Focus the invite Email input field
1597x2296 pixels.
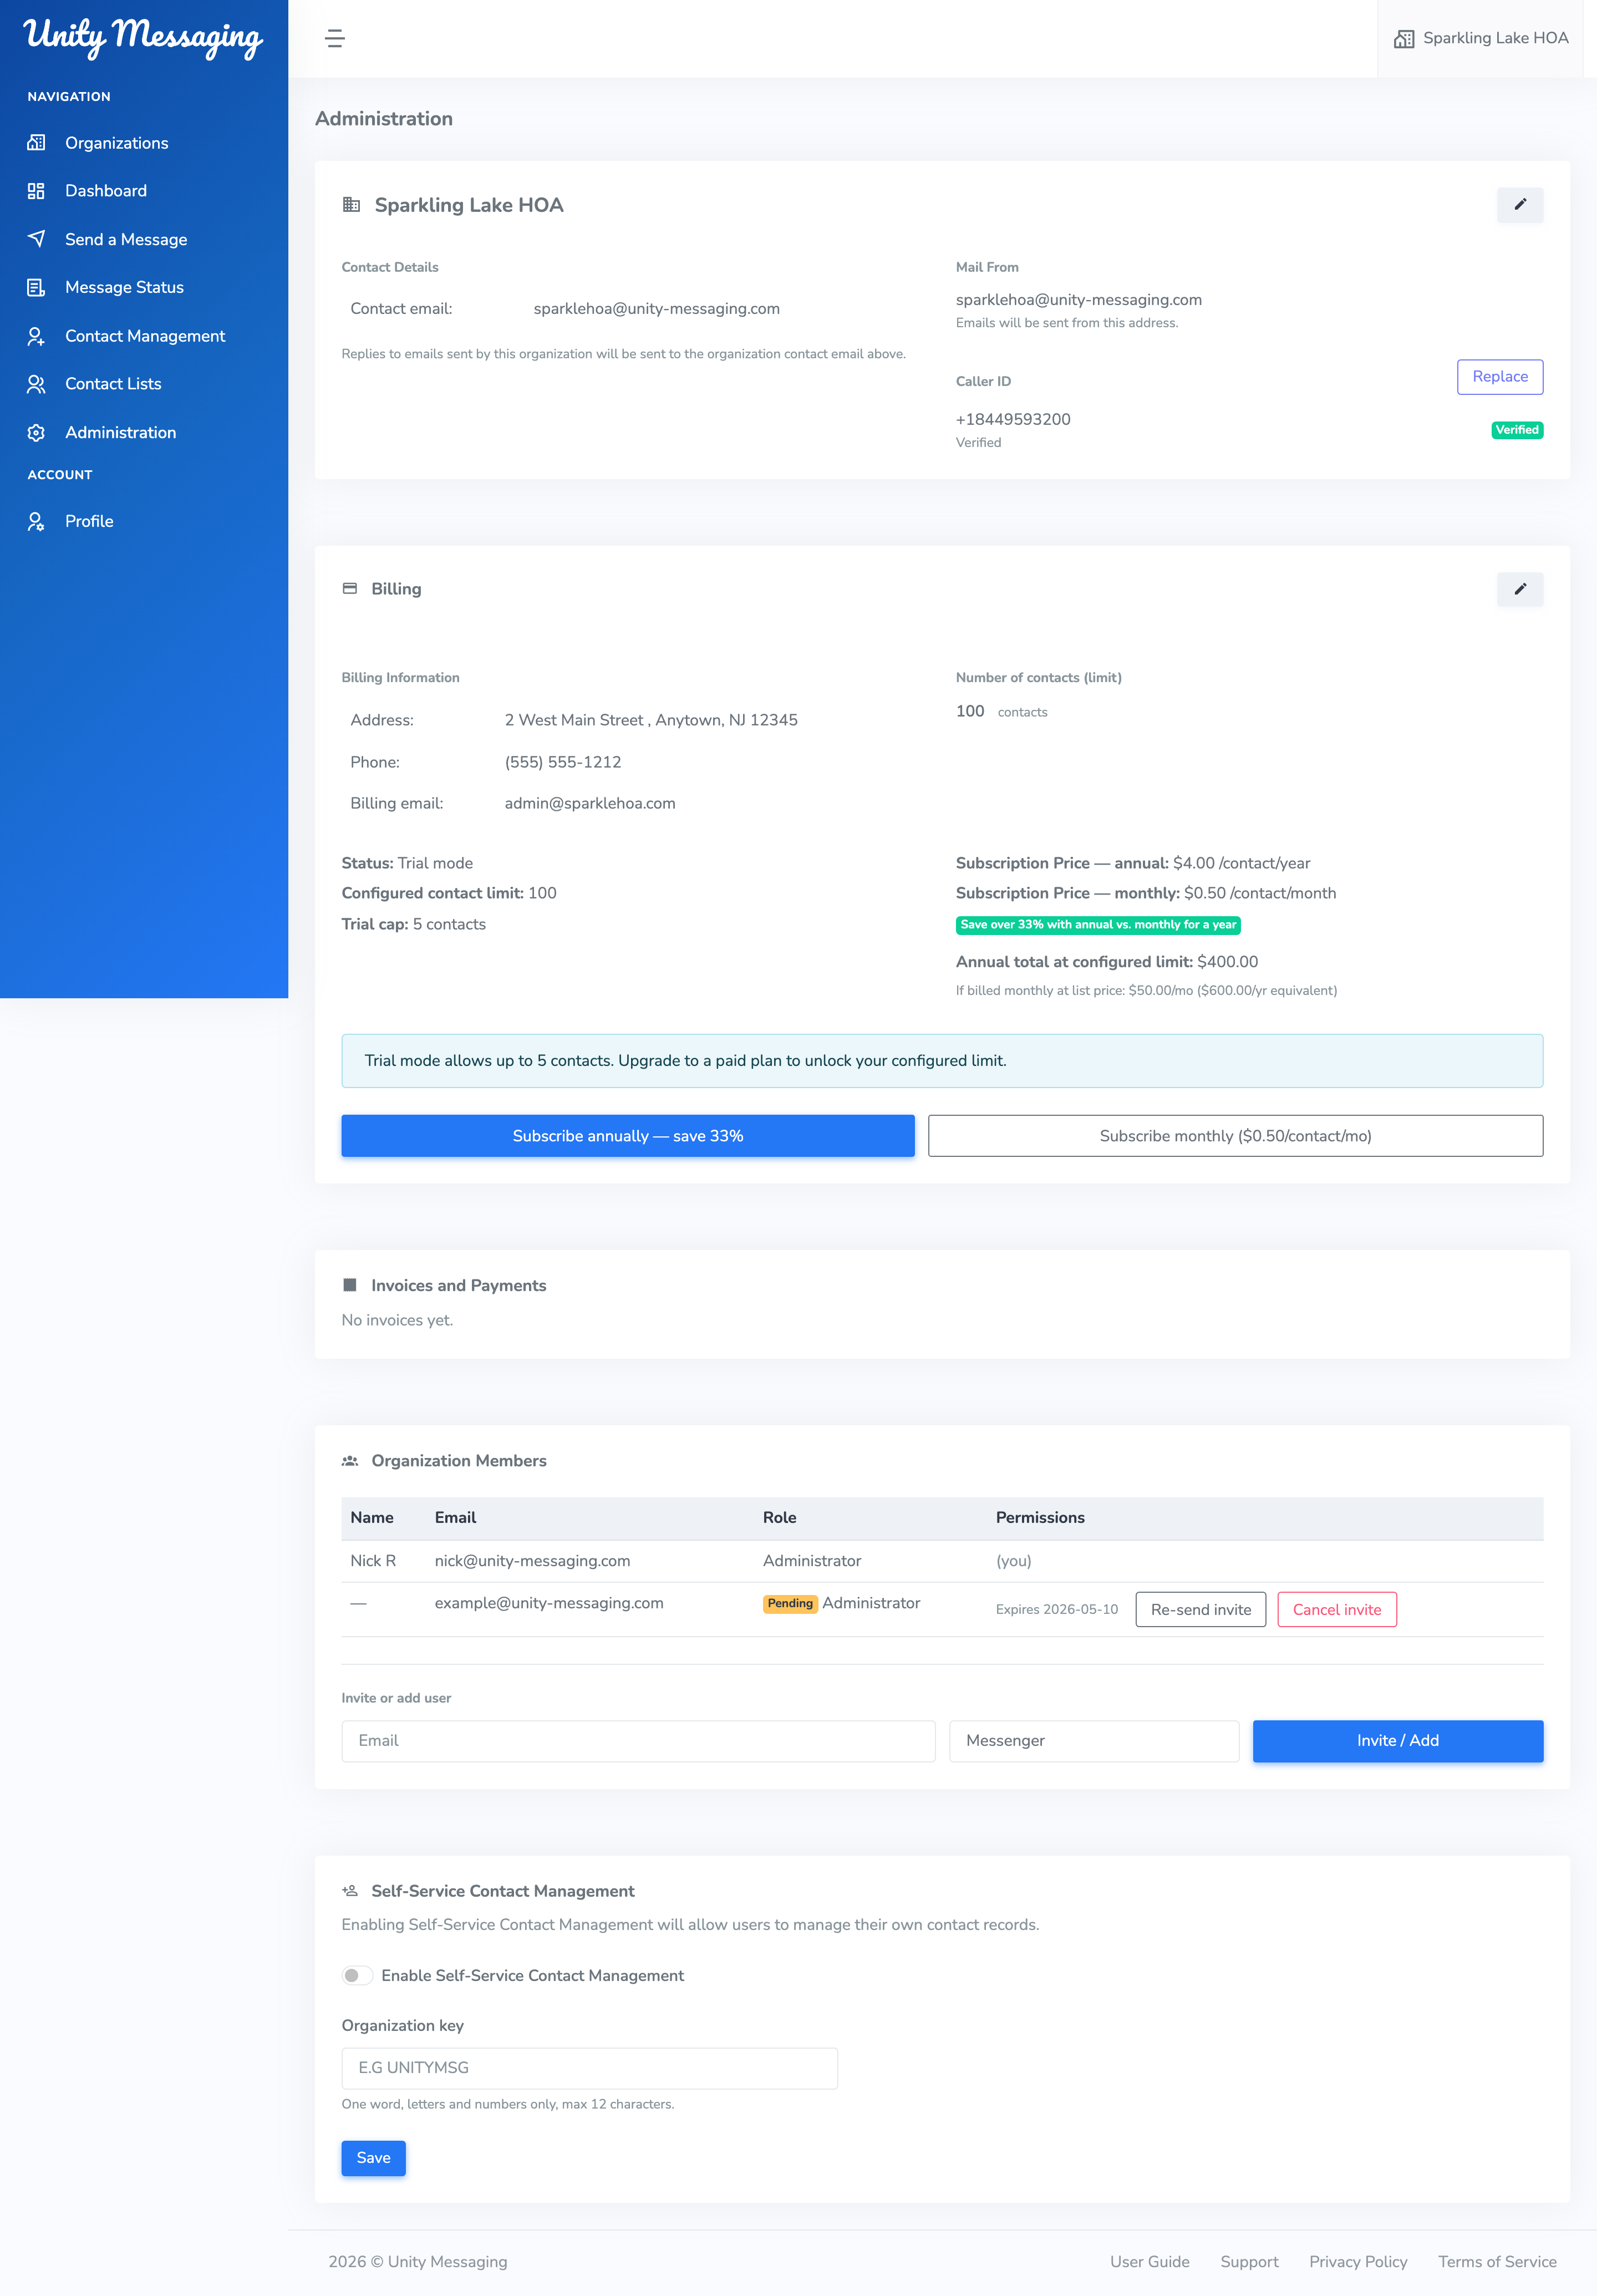click(x=638, y=1741)
